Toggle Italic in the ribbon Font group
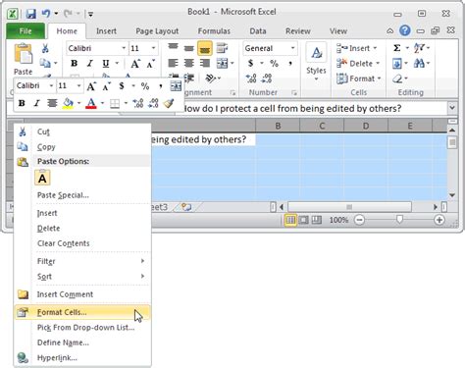465x368 pixels. point(90,63)
